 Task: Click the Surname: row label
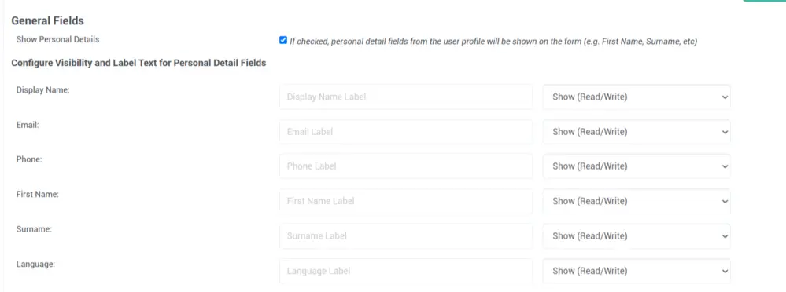pos(34,229)
